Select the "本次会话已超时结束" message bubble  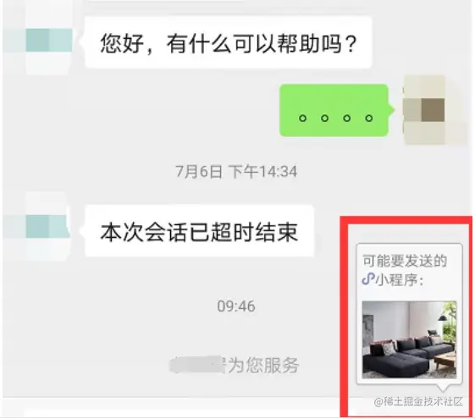[199, 231]
